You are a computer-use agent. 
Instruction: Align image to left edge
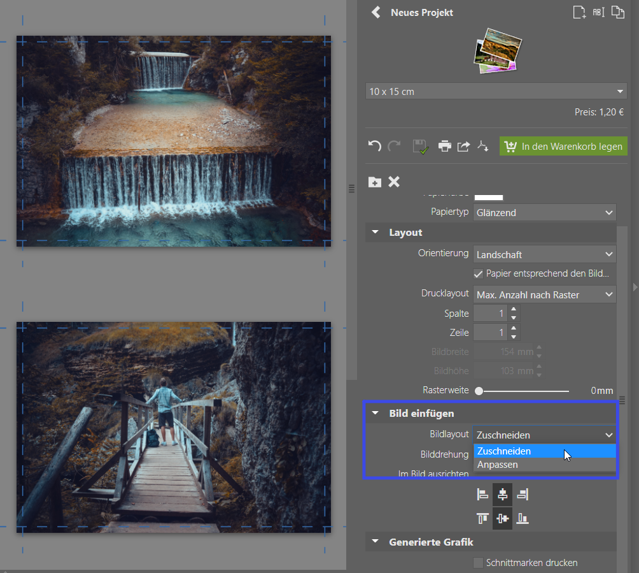(482, 494)
